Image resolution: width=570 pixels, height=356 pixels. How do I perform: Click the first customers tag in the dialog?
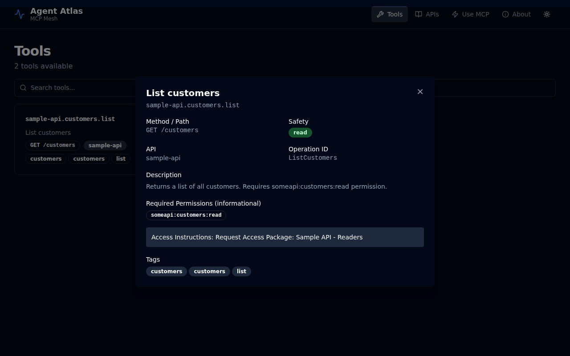167,271
